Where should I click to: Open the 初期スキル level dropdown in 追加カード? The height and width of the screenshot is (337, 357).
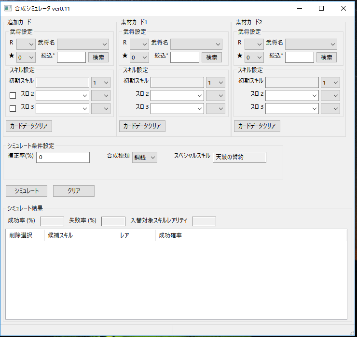tap(101, 82)
